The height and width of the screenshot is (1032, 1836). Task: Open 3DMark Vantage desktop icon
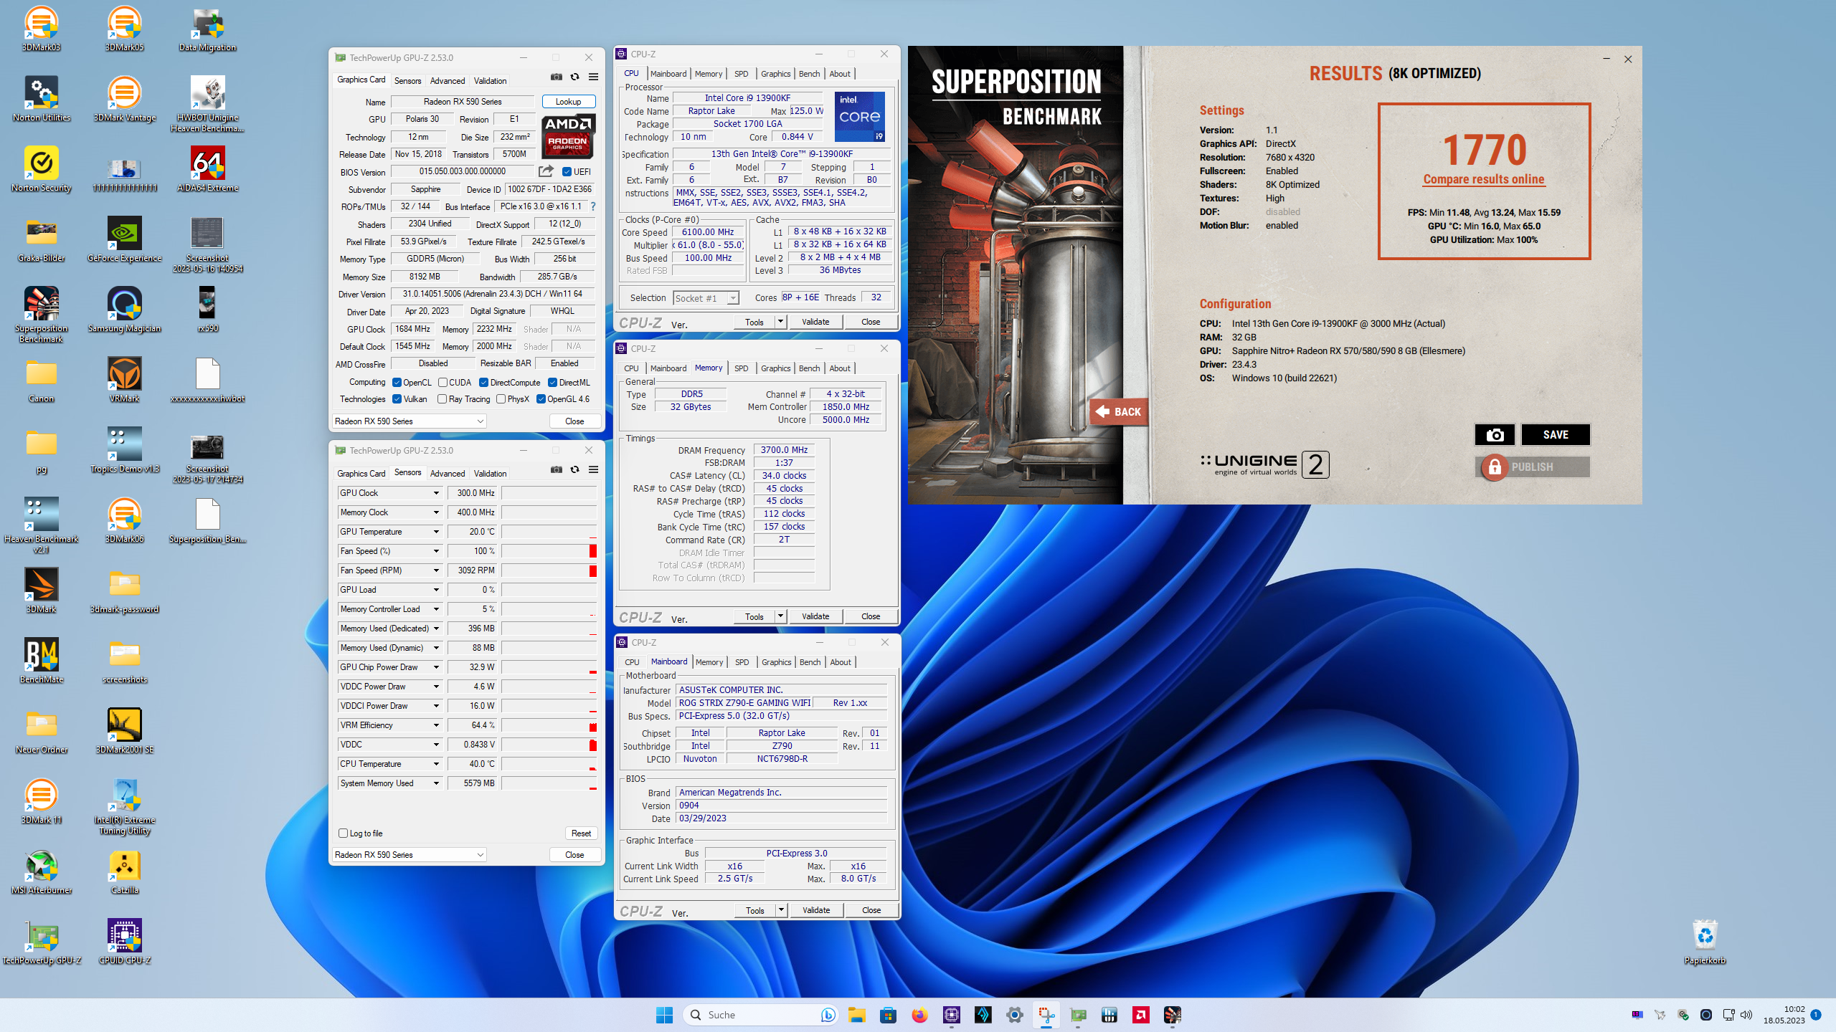click(x=125, y=100)
